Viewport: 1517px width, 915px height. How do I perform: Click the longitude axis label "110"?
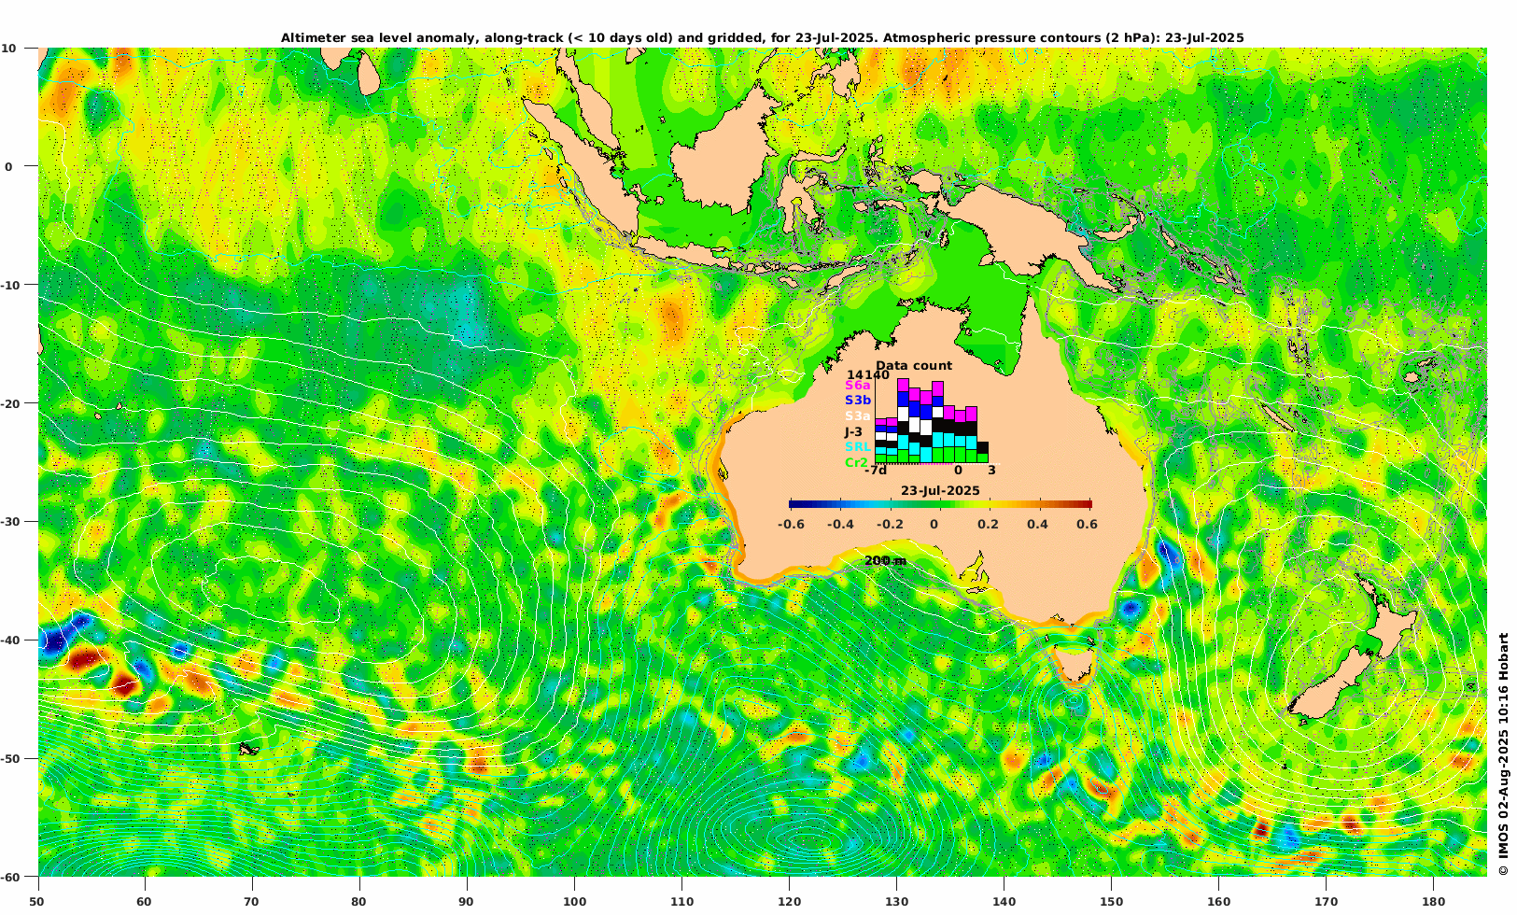(681, 902)
